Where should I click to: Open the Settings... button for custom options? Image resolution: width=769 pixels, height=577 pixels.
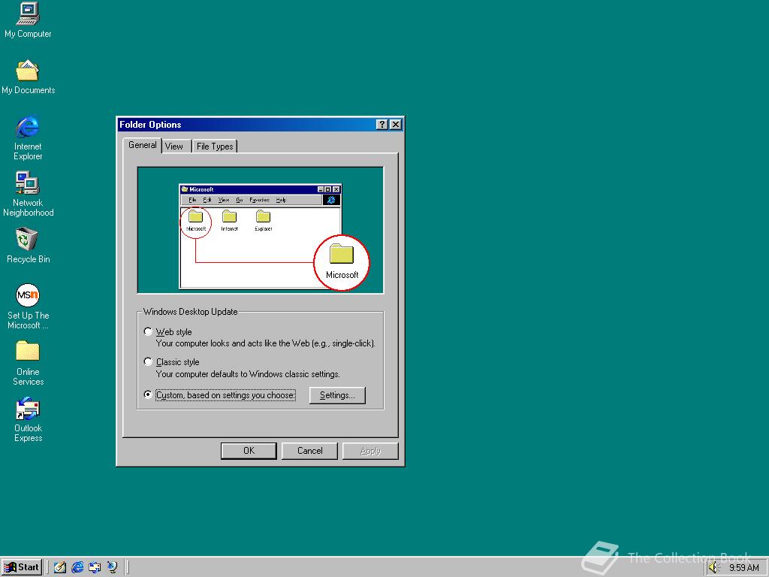click(337, 395)
